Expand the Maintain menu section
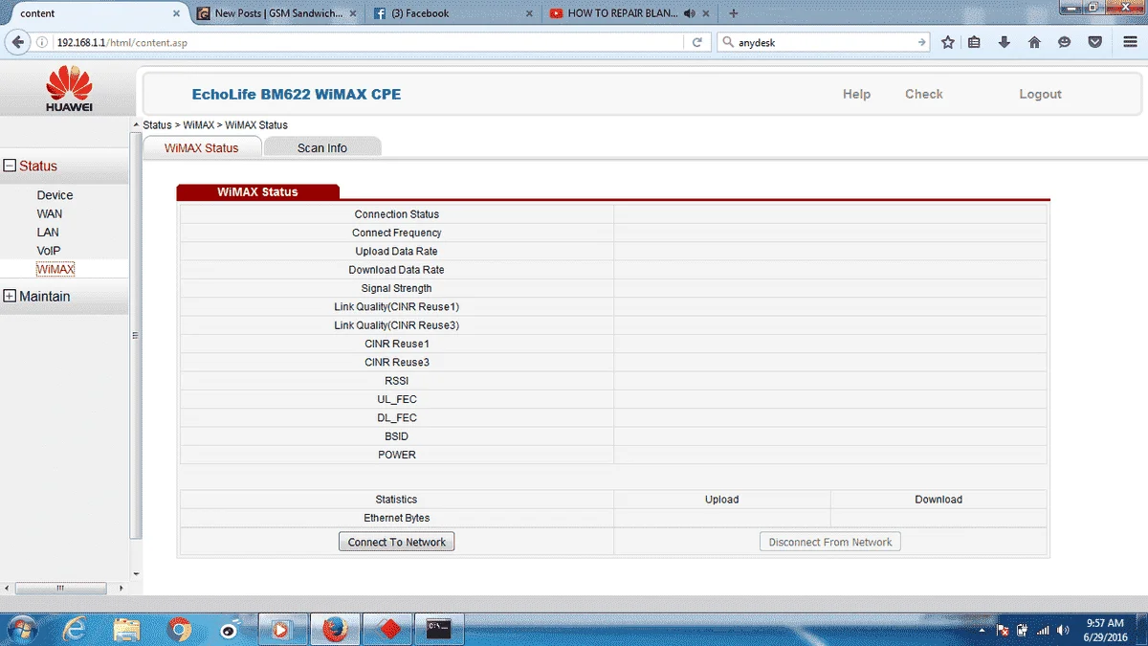Viewport: 1148px width, 646px height. coord(11,296)
